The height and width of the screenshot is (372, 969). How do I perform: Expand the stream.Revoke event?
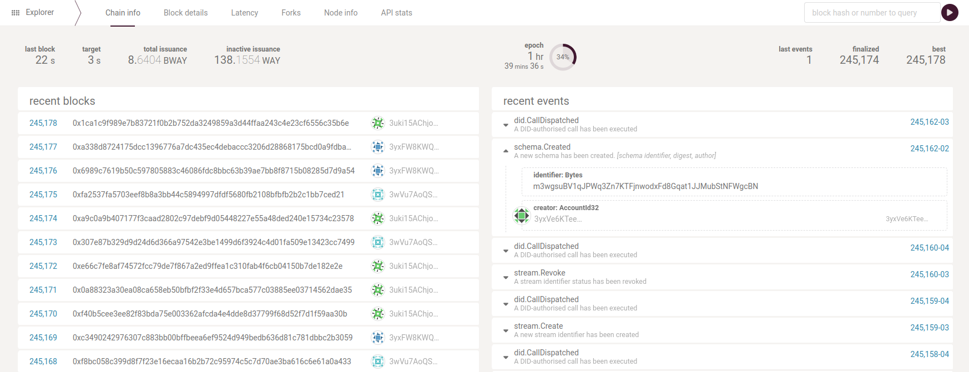(506, 277)
